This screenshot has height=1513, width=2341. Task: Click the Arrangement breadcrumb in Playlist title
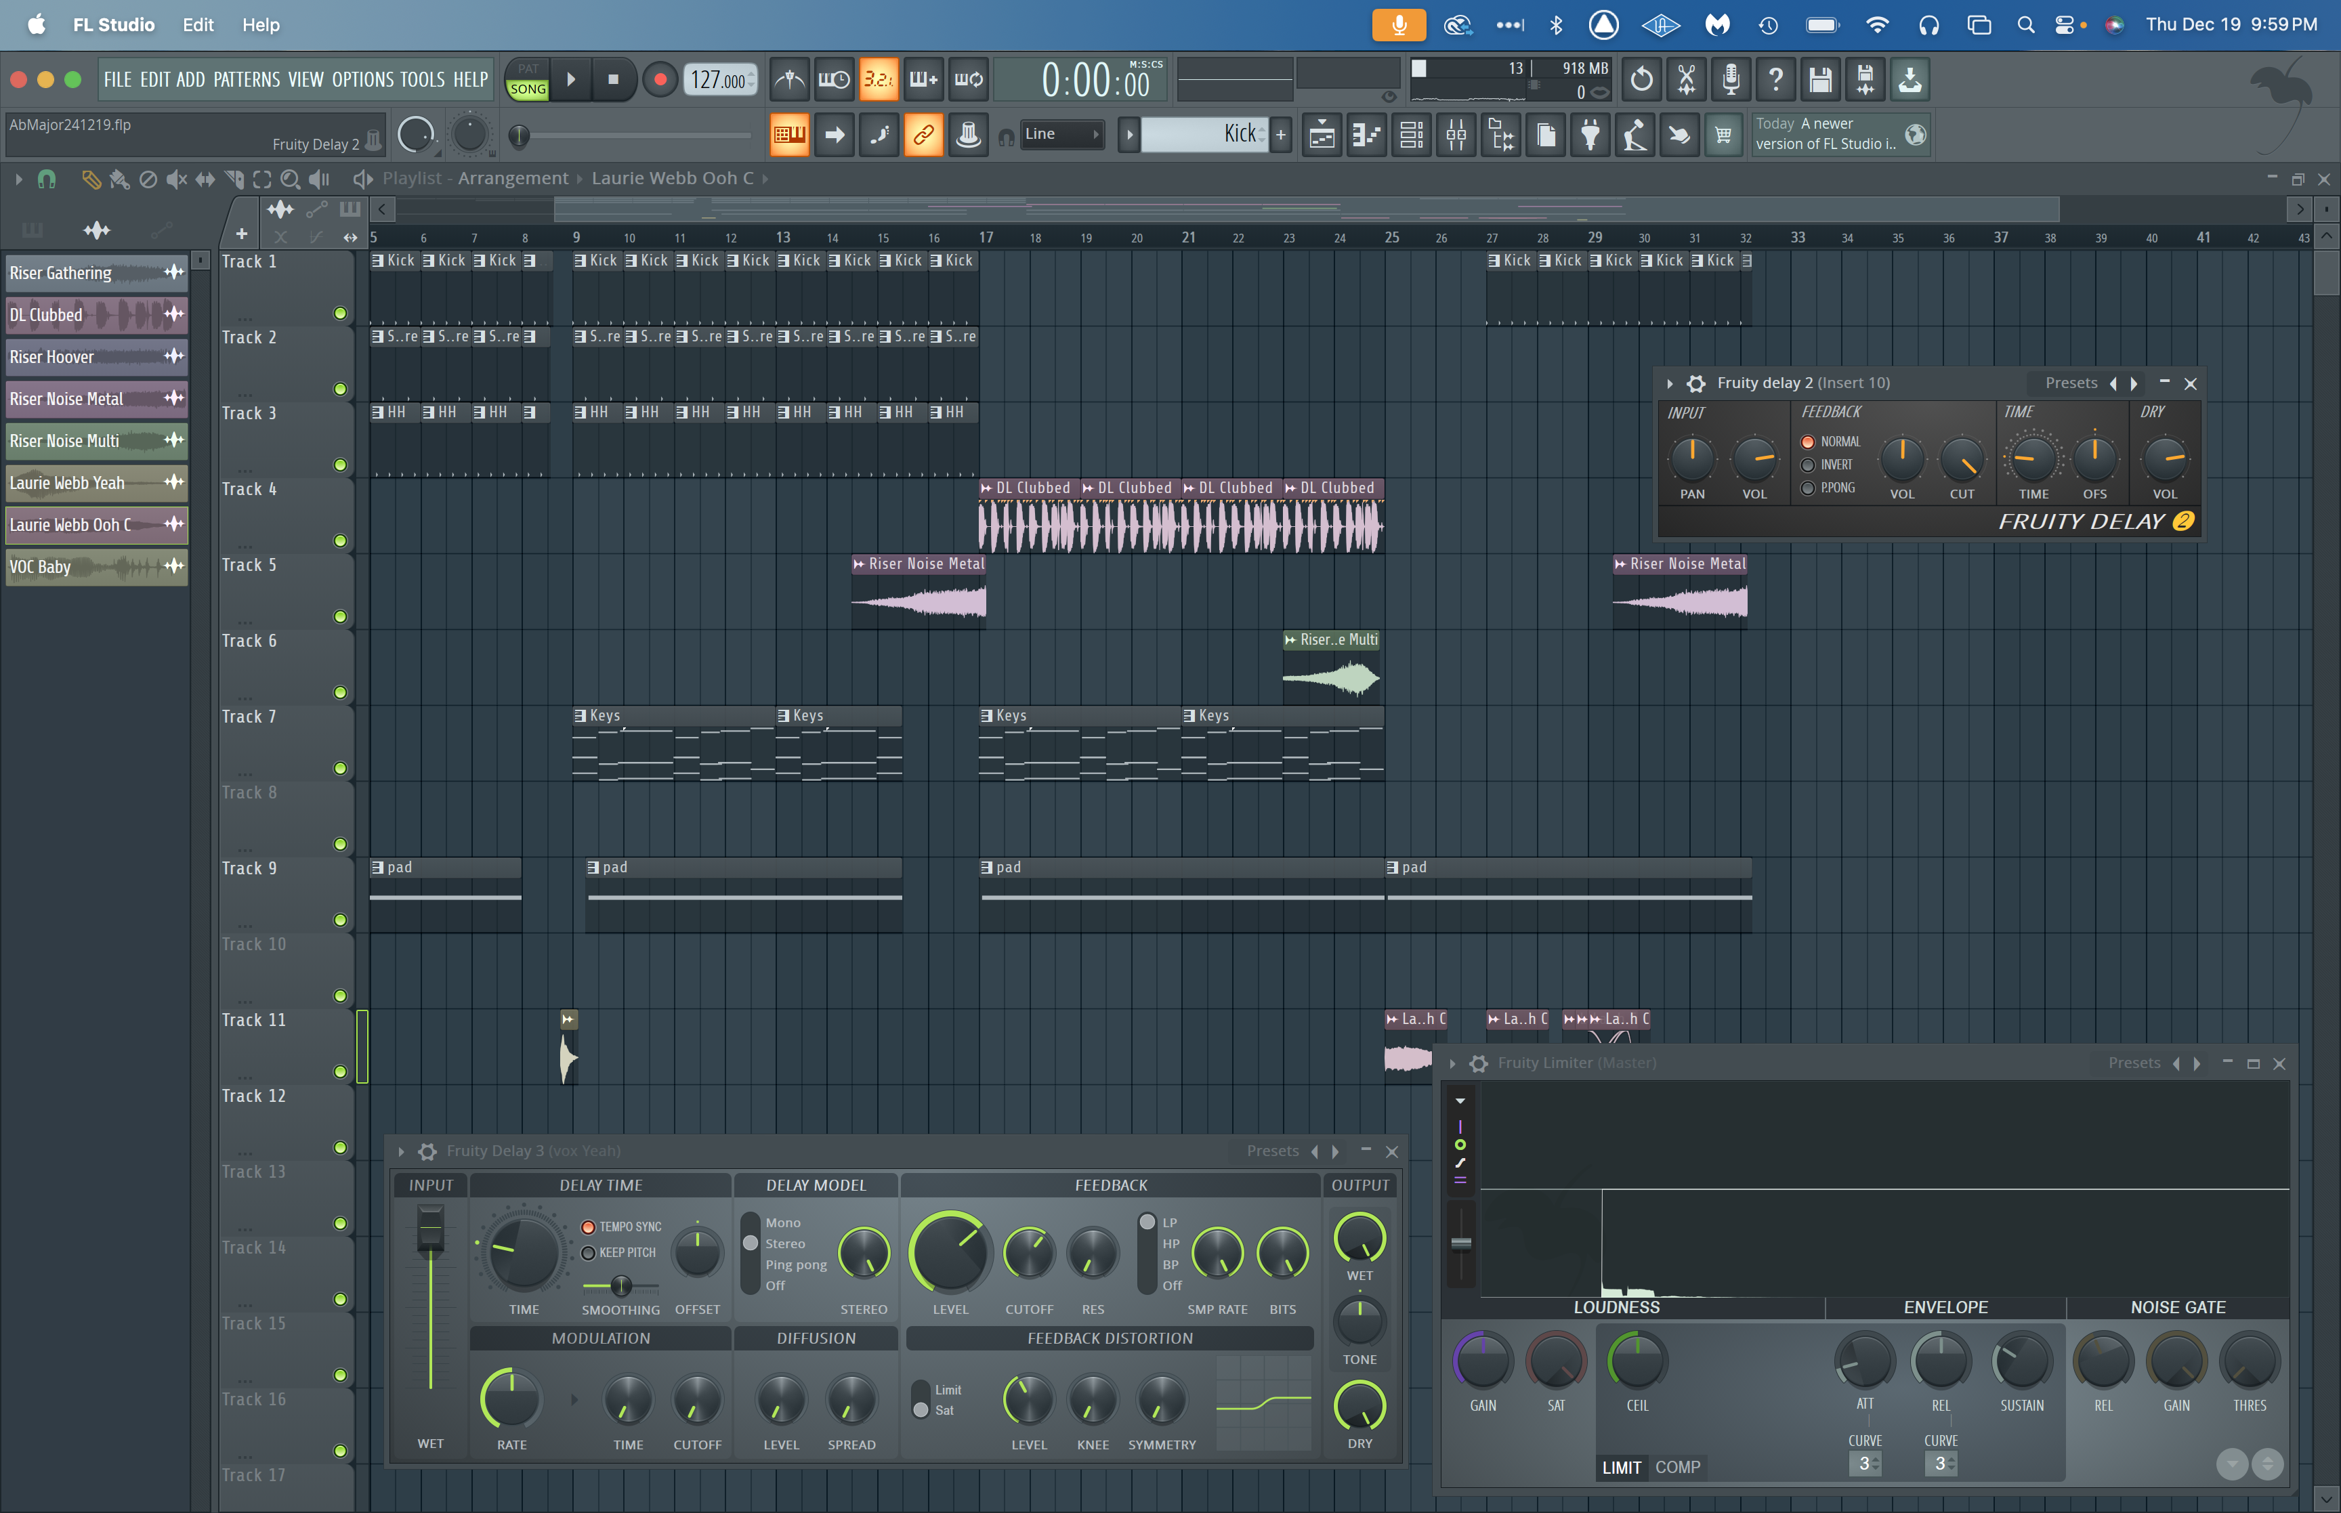click(513, 179)
